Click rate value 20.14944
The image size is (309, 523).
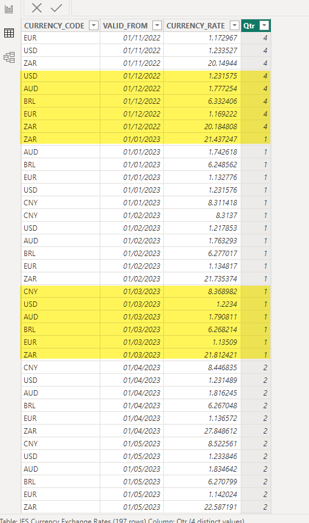[x=222, y=63]
